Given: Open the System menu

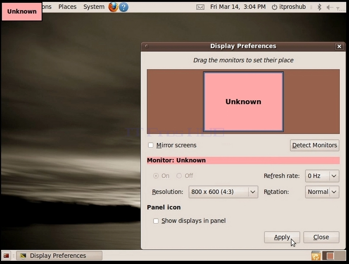Looking at the screenshot, I should (x=94, y=7).
